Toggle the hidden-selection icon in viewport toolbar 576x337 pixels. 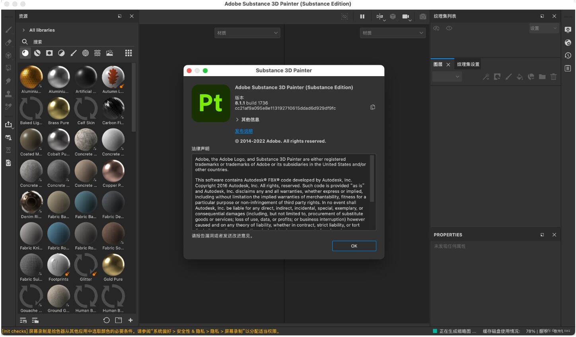tap(344, 16)
